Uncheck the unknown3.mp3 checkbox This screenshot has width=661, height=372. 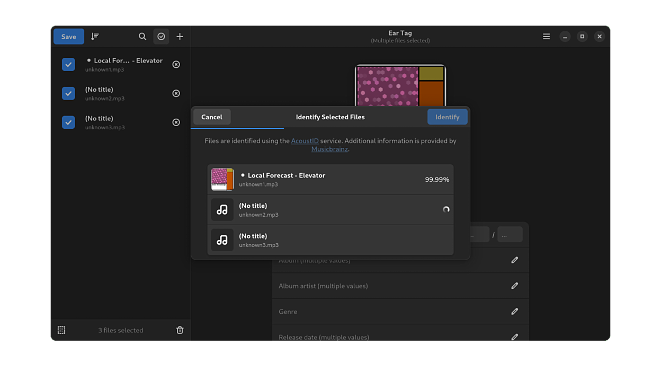tap(68, 122)
